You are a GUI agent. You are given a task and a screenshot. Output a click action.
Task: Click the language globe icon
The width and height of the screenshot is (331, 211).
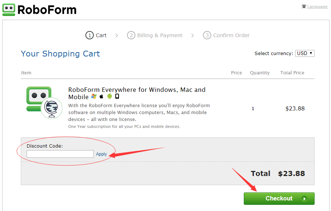click(x=304, y=6)
